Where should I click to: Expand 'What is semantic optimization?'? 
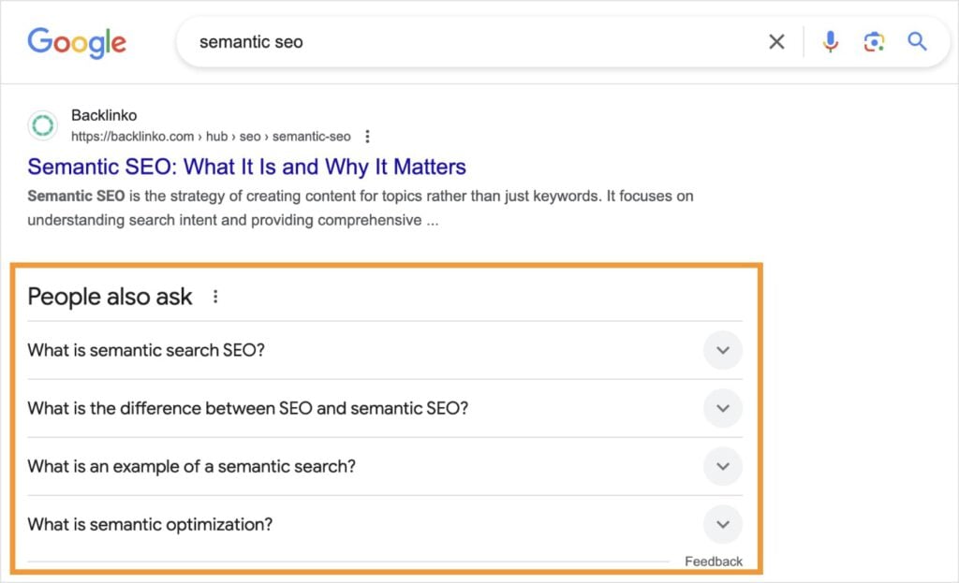[x=722, y=524]
